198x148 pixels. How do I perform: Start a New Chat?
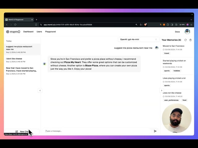point(22,132)
